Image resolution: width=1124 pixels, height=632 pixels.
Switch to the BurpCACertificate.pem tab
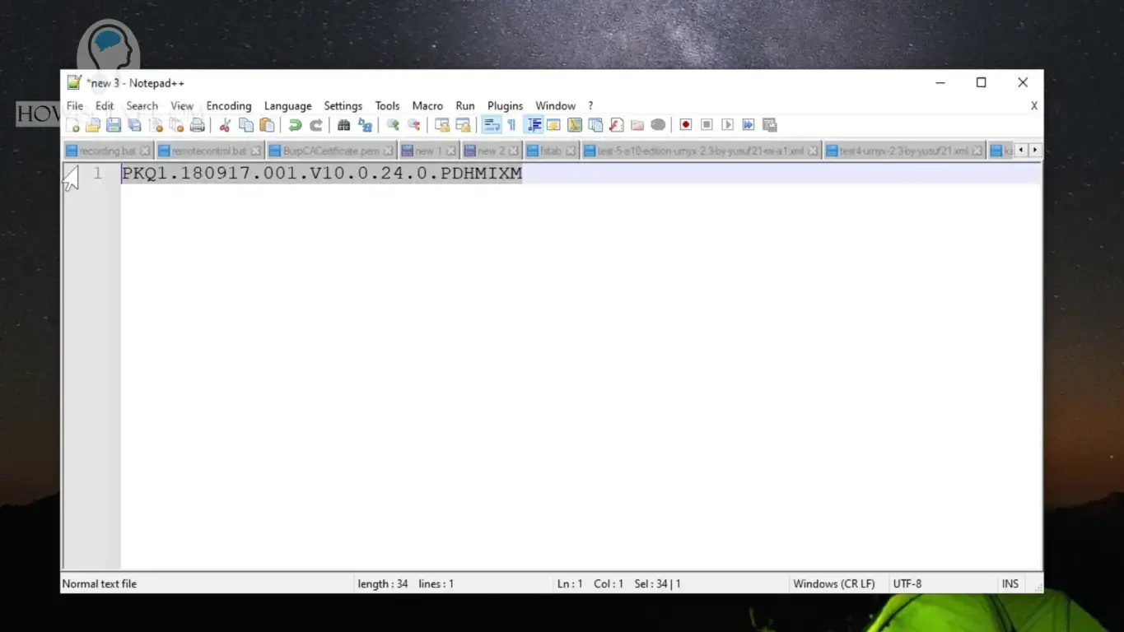(331, 151)
